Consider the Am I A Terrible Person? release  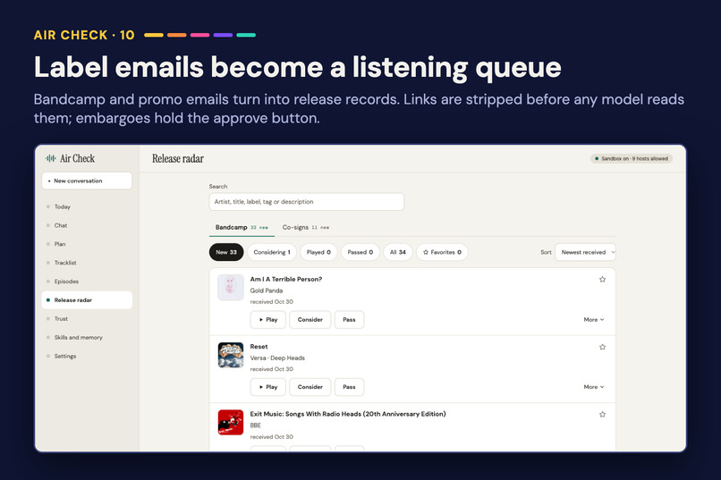310,320
